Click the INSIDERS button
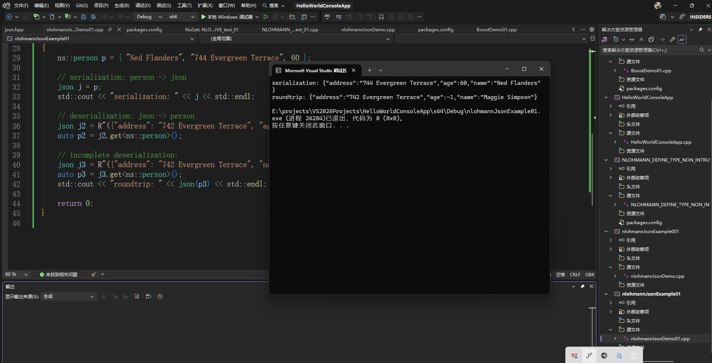Screen dimensions: 712x363 click(700, 17)
